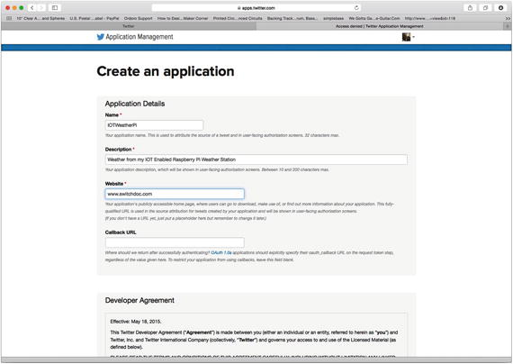Select Access denied Twitter Application Management tab
The image size is (513, 364).
click(x=380, y=26)
